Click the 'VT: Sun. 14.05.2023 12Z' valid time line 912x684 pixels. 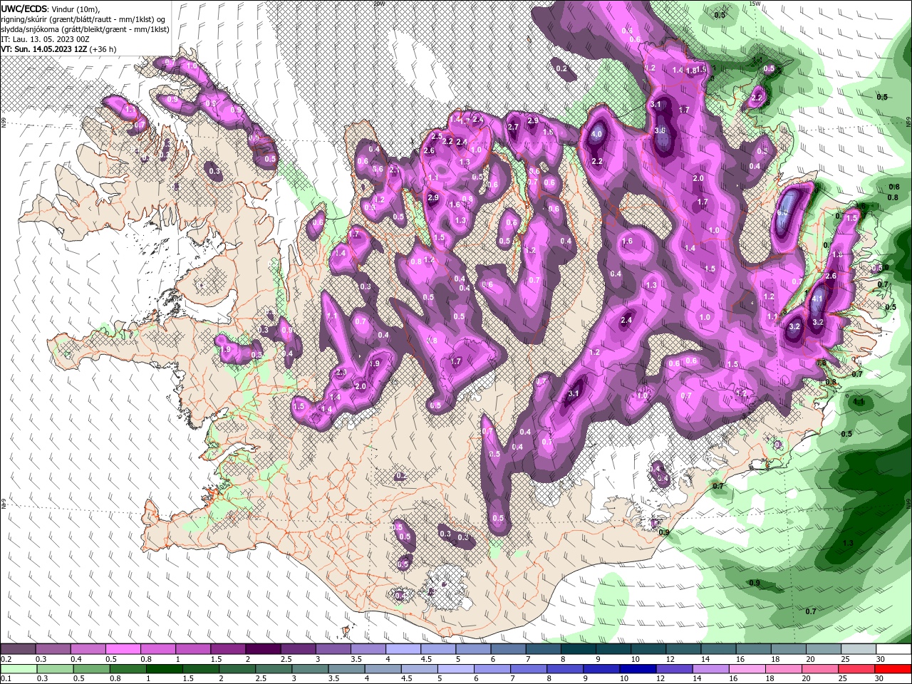(58, 48)
